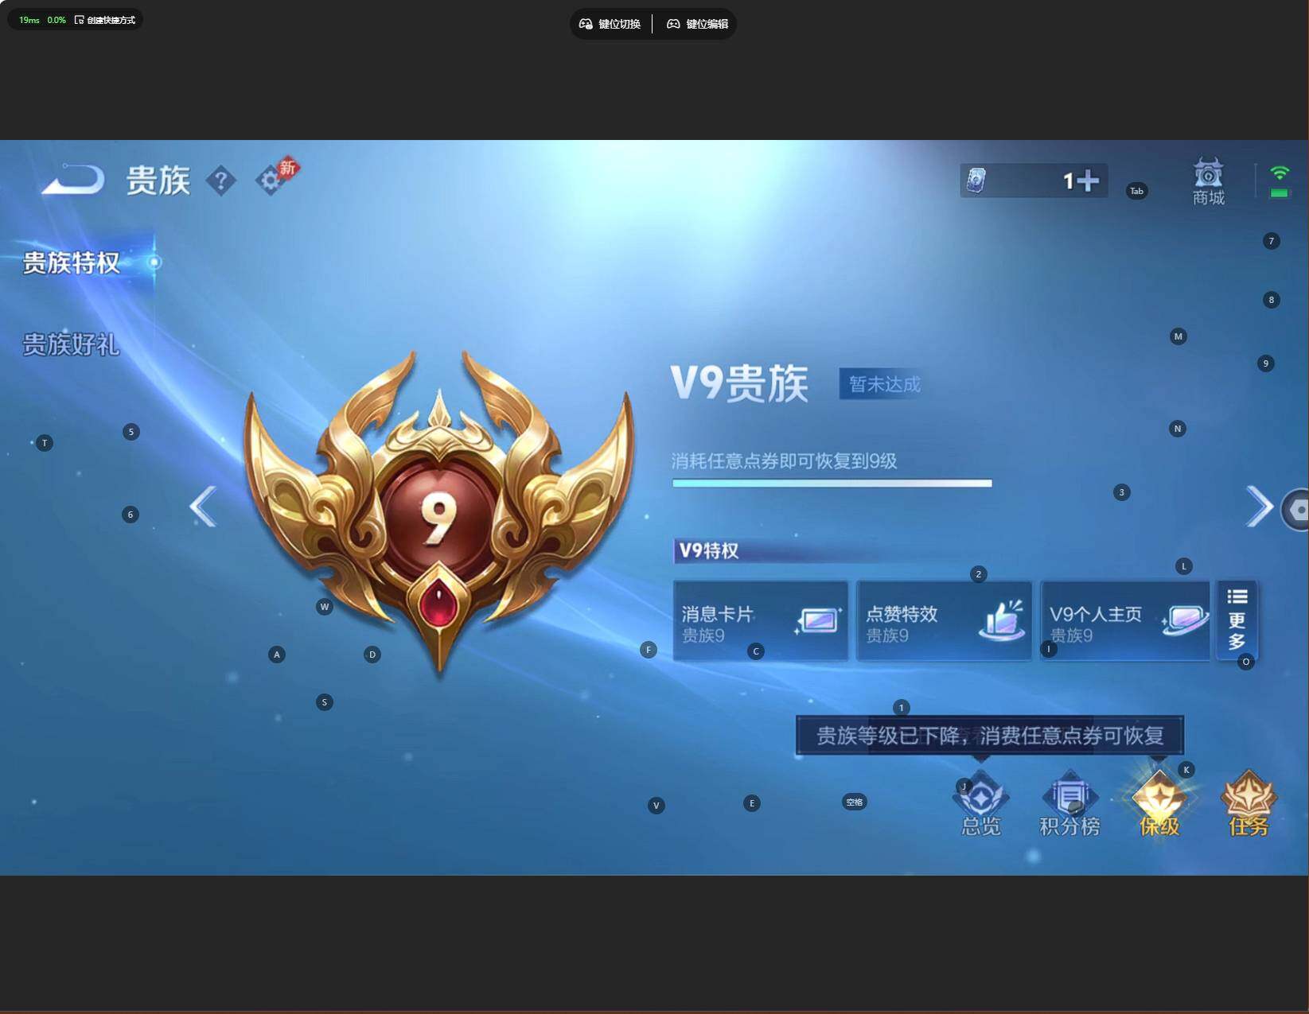
Task: Open the 任务 tasks icon
Action: [x=1249, y=804]
